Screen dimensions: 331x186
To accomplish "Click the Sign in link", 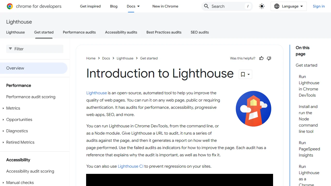I will (x=319, y=6).
